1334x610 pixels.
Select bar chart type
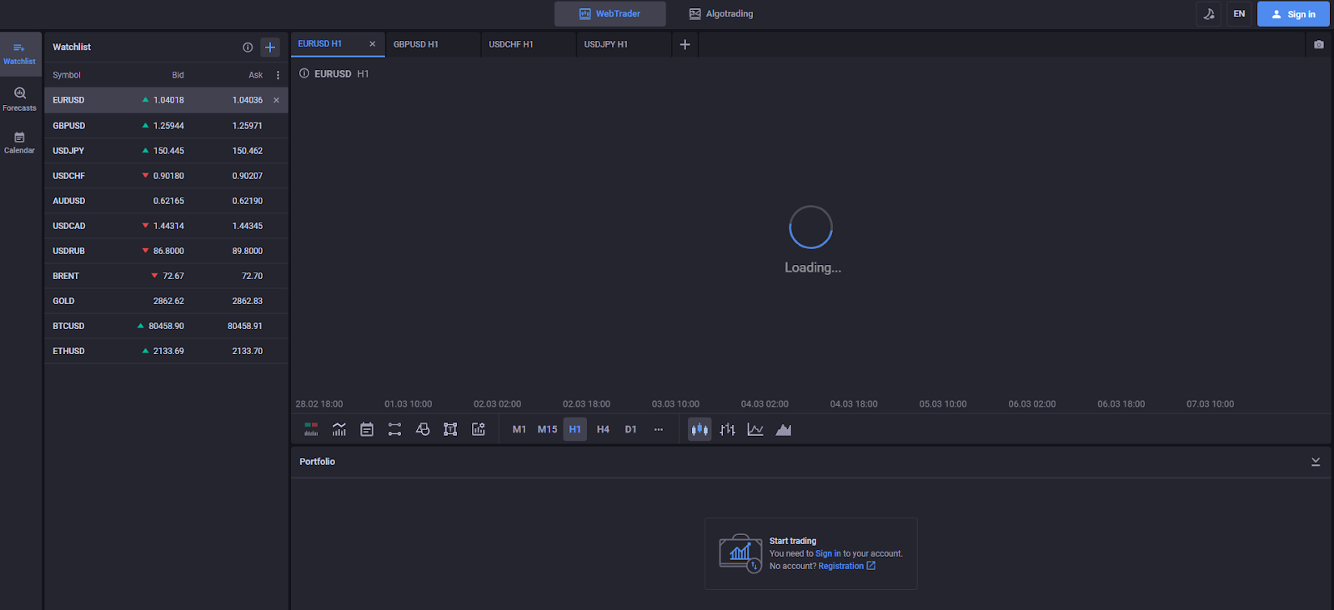(x=728, y=429)
